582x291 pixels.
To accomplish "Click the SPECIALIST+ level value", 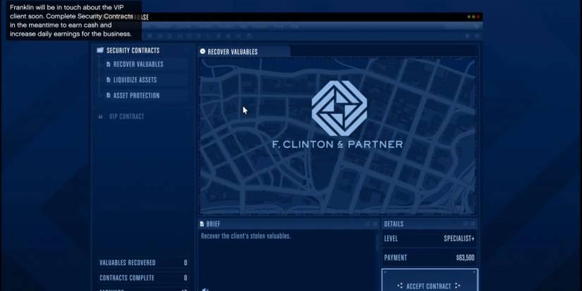I will point(459,238).
